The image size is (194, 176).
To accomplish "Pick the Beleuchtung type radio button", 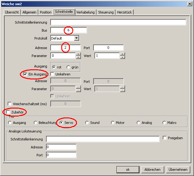I will 36,123.
